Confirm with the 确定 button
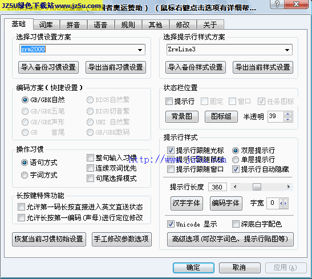This screenshot has width=312, height=279. tap(193, 268)
